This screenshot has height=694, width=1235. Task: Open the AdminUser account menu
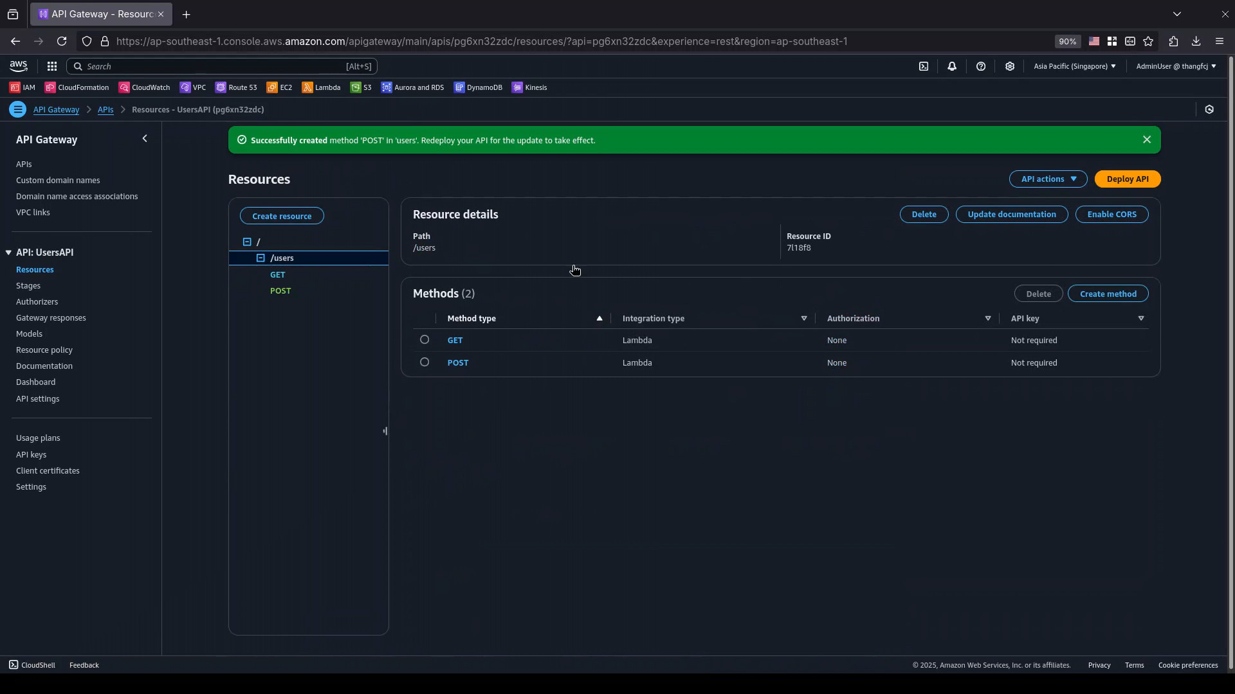(x=1176, y=66)
